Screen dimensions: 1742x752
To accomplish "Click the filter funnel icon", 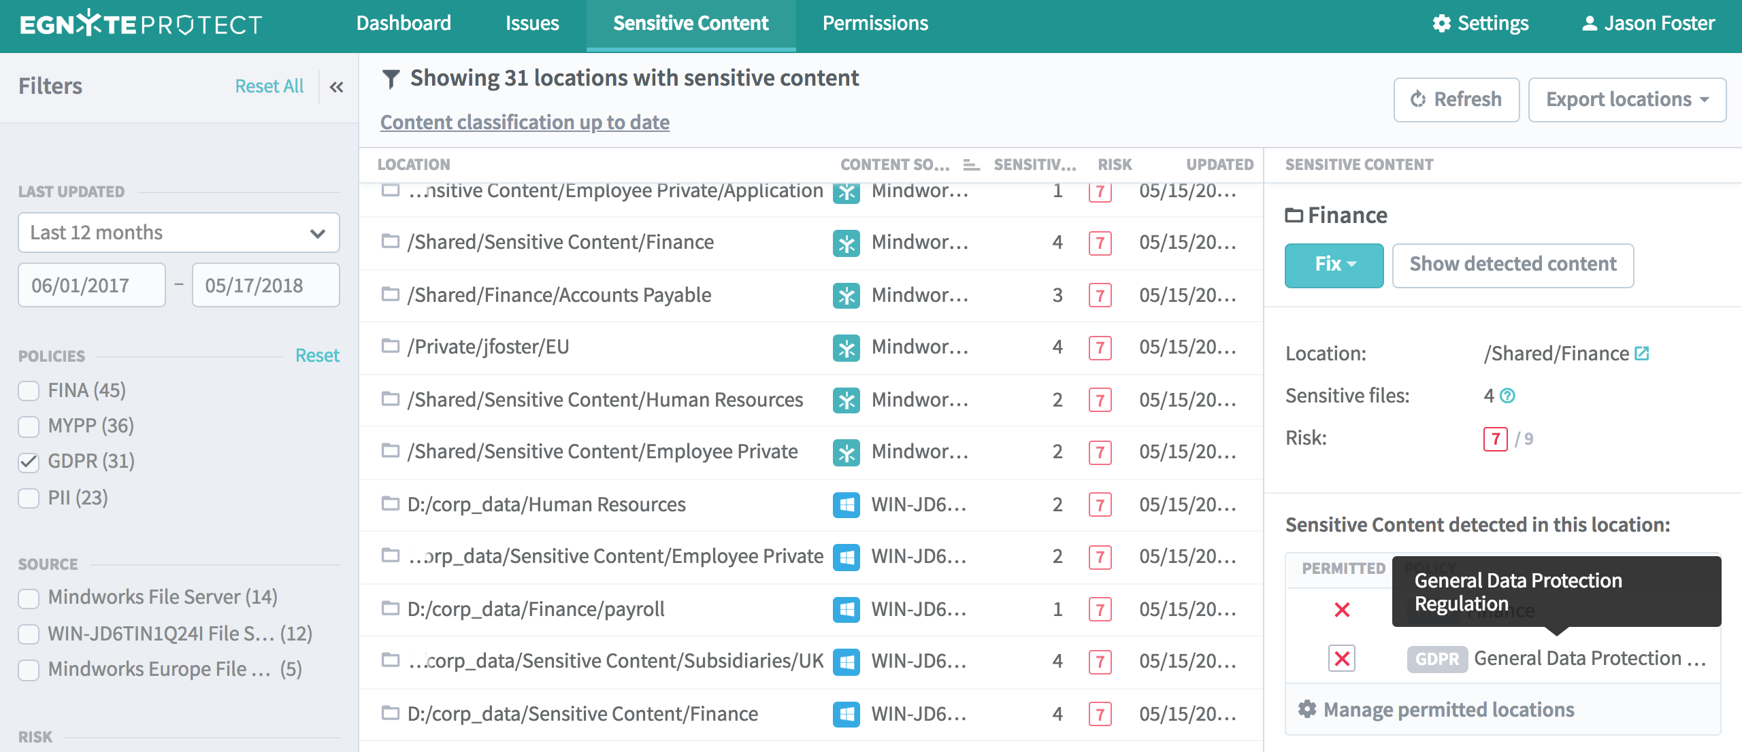I will [391, 80].
